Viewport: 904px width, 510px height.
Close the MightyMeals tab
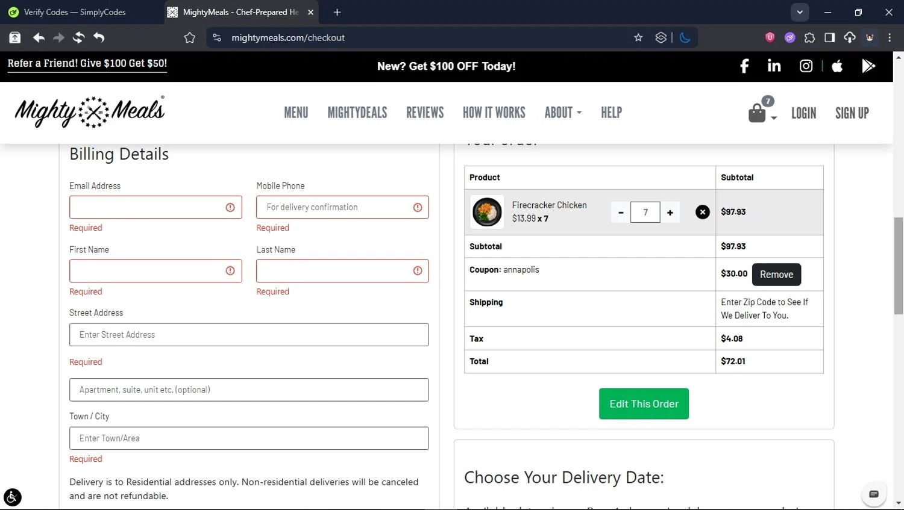tap(310, 12)
